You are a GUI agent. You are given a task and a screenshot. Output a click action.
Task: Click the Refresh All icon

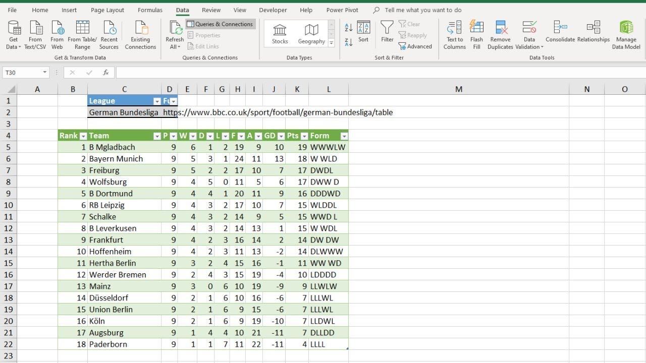[x=175, y=28]
